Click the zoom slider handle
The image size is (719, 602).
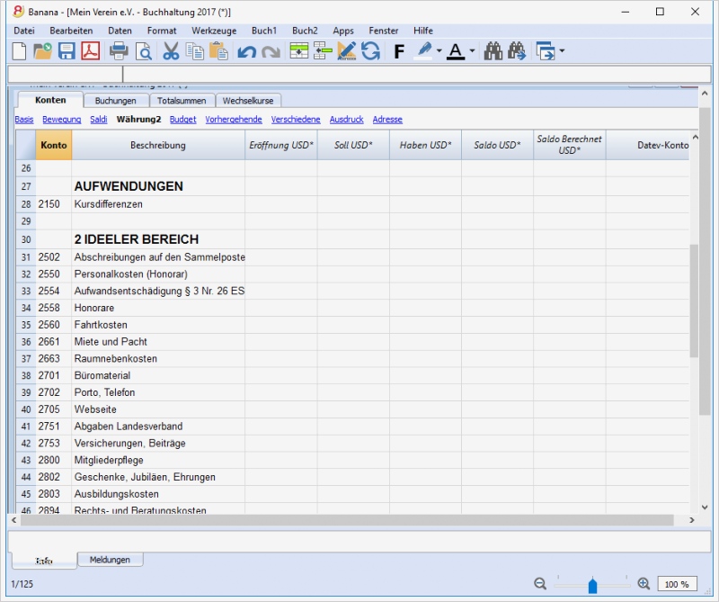(x=592, y=586)
